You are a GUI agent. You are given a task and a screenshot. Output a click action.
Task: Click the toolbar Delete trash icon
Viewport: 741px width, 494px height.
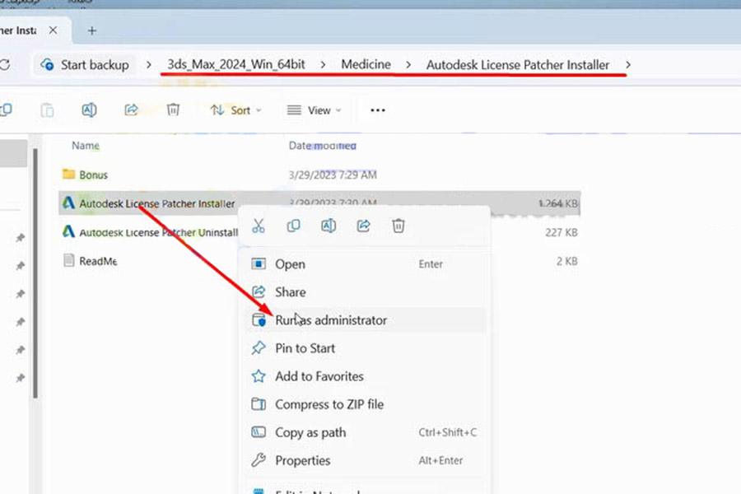173,110
